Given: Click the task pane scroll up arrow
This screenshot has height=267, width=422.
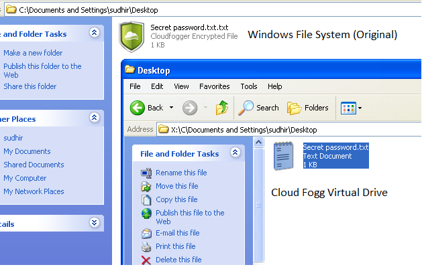Looking at the screenshot, I should coord(259,142).
